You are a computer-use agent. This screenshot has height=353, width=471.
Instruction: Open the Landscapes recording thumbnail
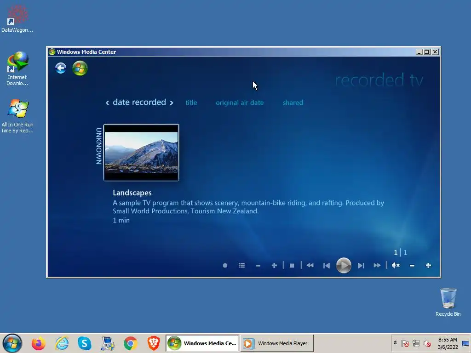pyautogui.click(x=141, y=153)
